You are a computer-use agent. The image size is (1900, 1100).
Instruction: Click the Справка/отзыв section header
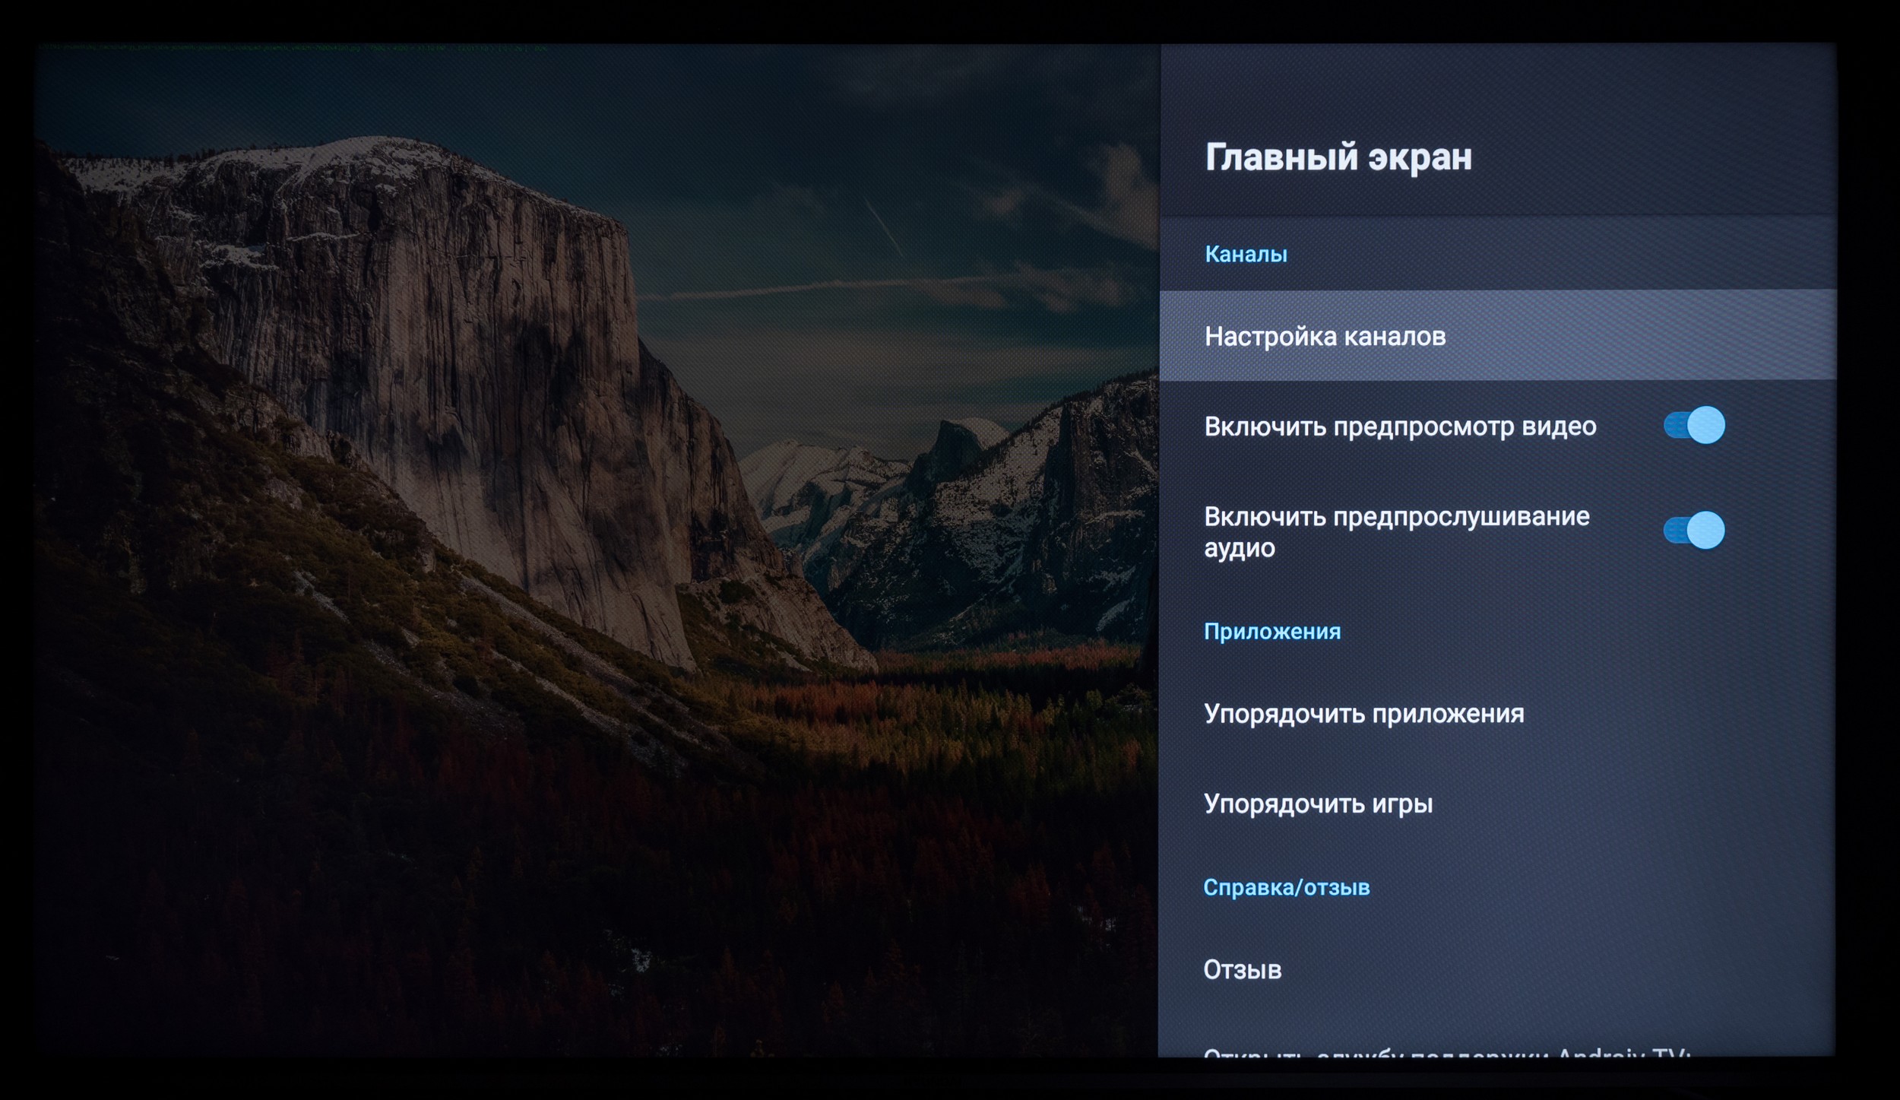coord(1286,887)
